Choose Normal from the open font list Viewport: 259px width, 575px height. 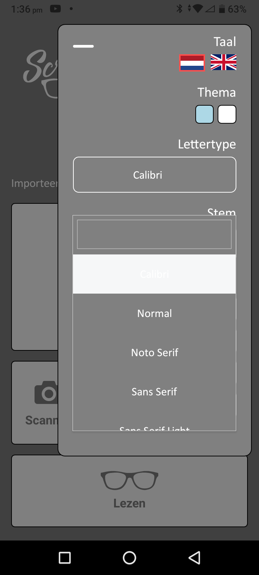click(x=154, y=313)
